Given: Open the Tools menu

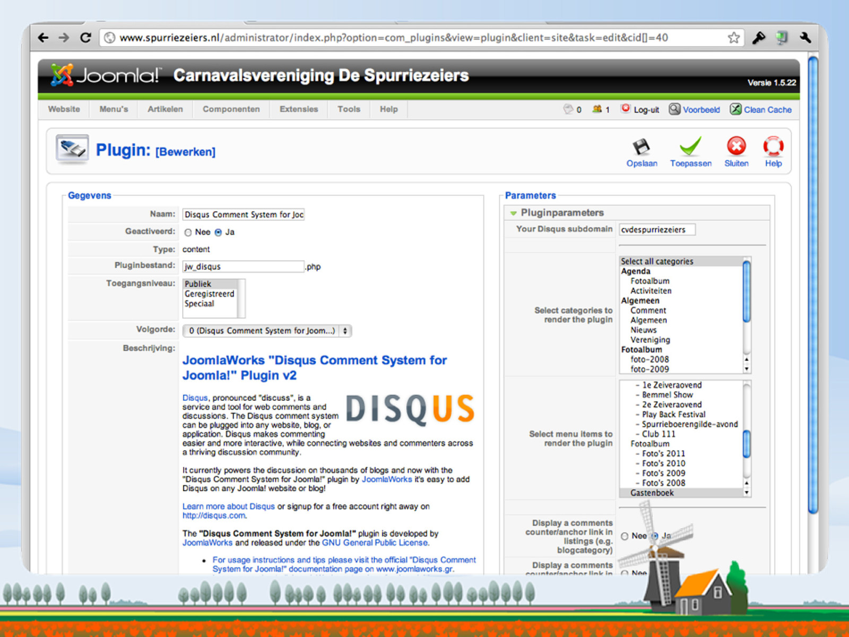Looking at the screenshot, I should click(349, 109).
